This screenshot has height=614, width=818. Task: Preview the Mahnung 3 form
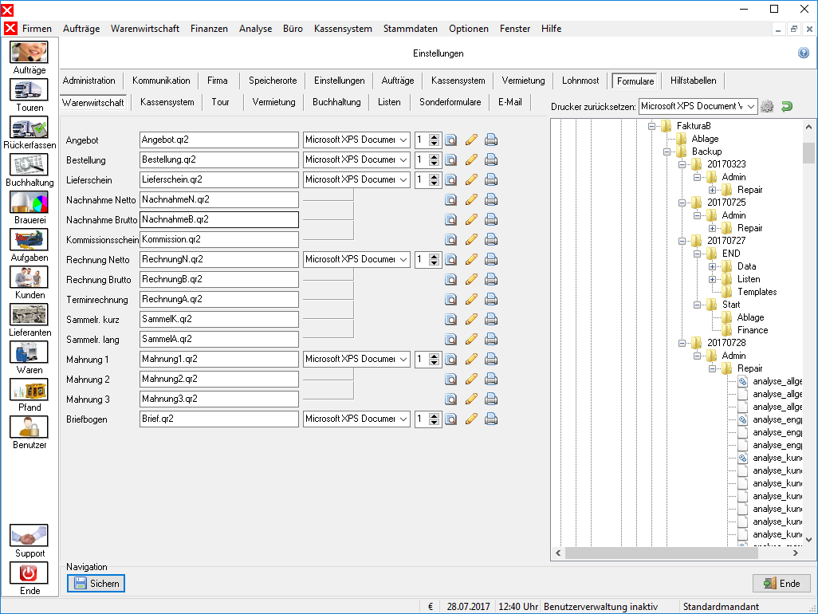tap(450, 399)
